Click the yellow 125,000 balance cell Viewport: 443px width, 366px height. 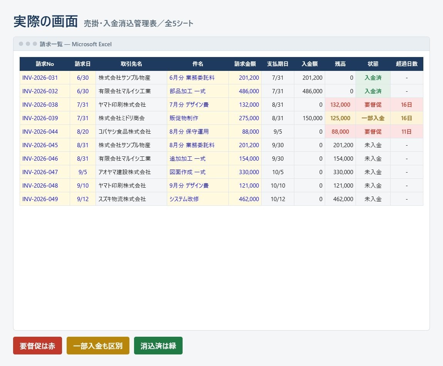click(x=341, y=118)
